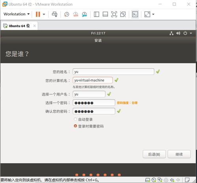Switch to Unity mode

pyautogui.click(x=123, y=14)
